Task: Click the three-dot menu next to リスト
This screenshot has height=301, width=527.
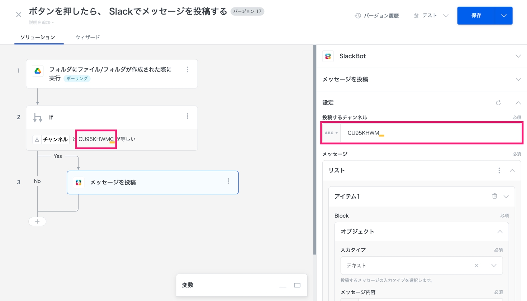Action: pos(499,171)
